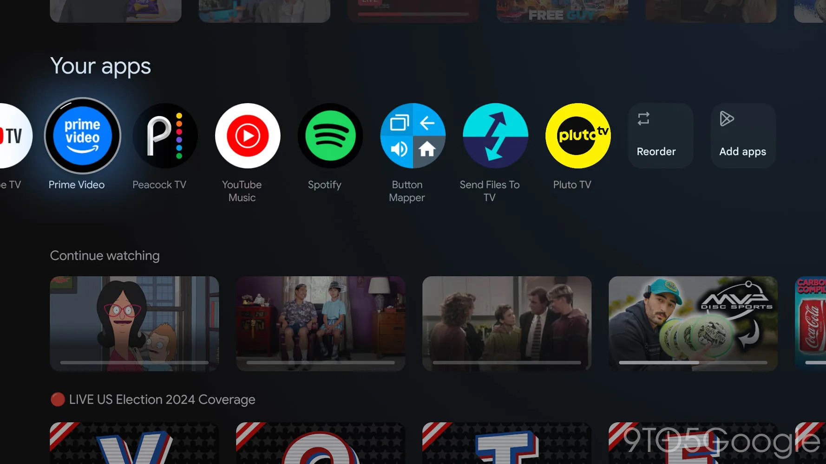Screen dimensions: 826x464
Task: Launch Send Files To TV app
Action: (x=495, y=135)
